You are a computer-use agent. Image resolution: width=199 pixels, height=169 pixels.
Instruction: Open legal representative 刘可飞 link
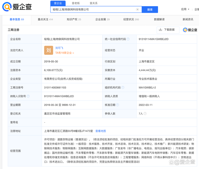59,48
